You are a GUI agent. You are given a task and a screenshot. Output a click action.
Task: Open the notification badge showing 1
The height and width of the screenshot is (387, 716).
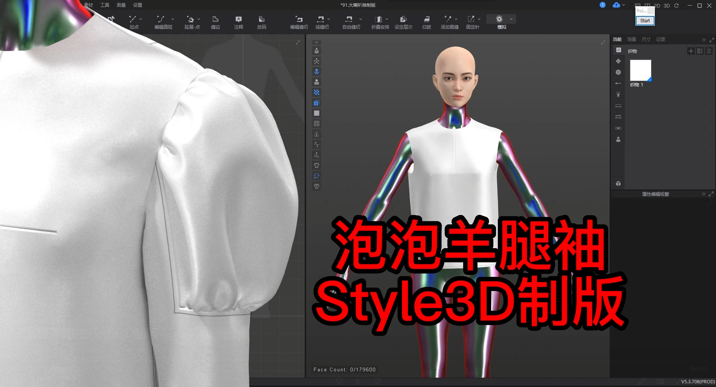603,5
